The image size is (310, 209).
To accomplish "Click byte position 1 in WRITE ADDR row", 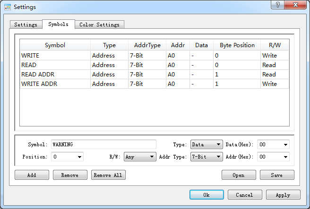I will click(237, 84).
